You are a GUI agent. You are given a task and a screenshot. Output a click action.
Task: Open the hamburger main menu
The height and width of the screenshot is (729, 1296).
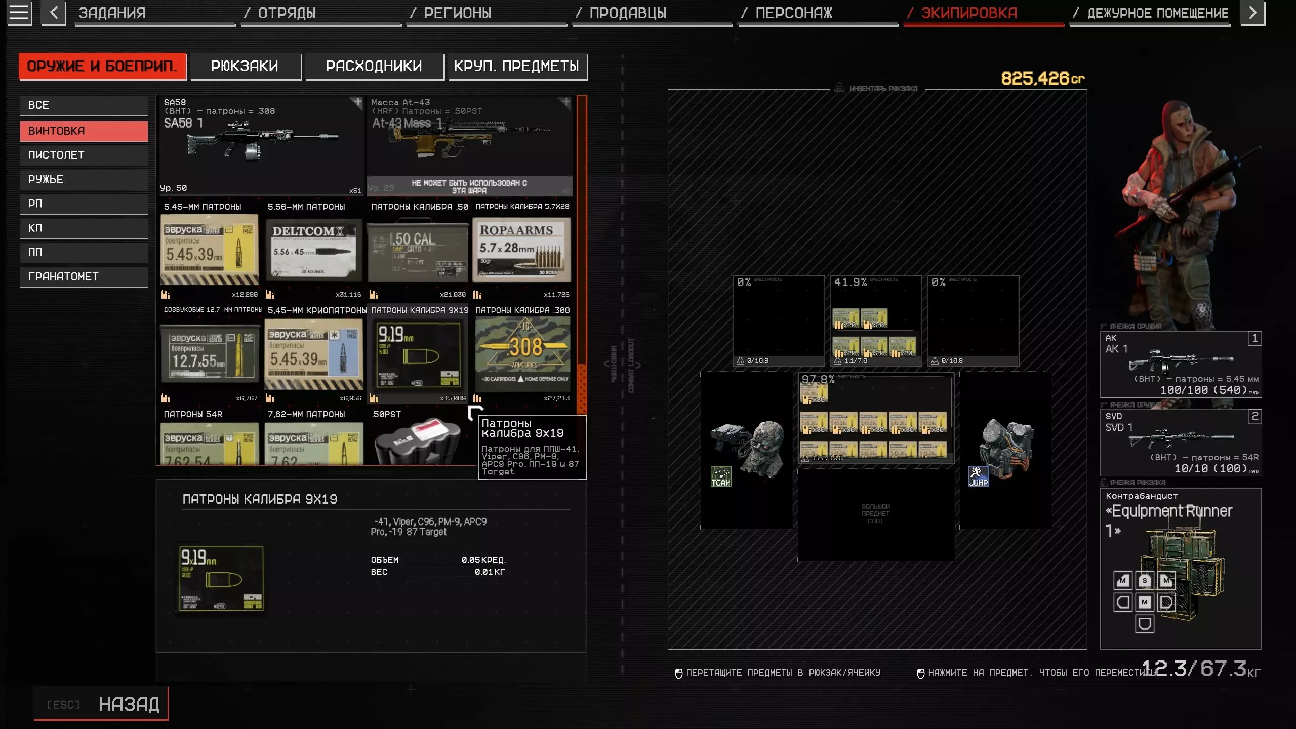(x=19, y=13)
